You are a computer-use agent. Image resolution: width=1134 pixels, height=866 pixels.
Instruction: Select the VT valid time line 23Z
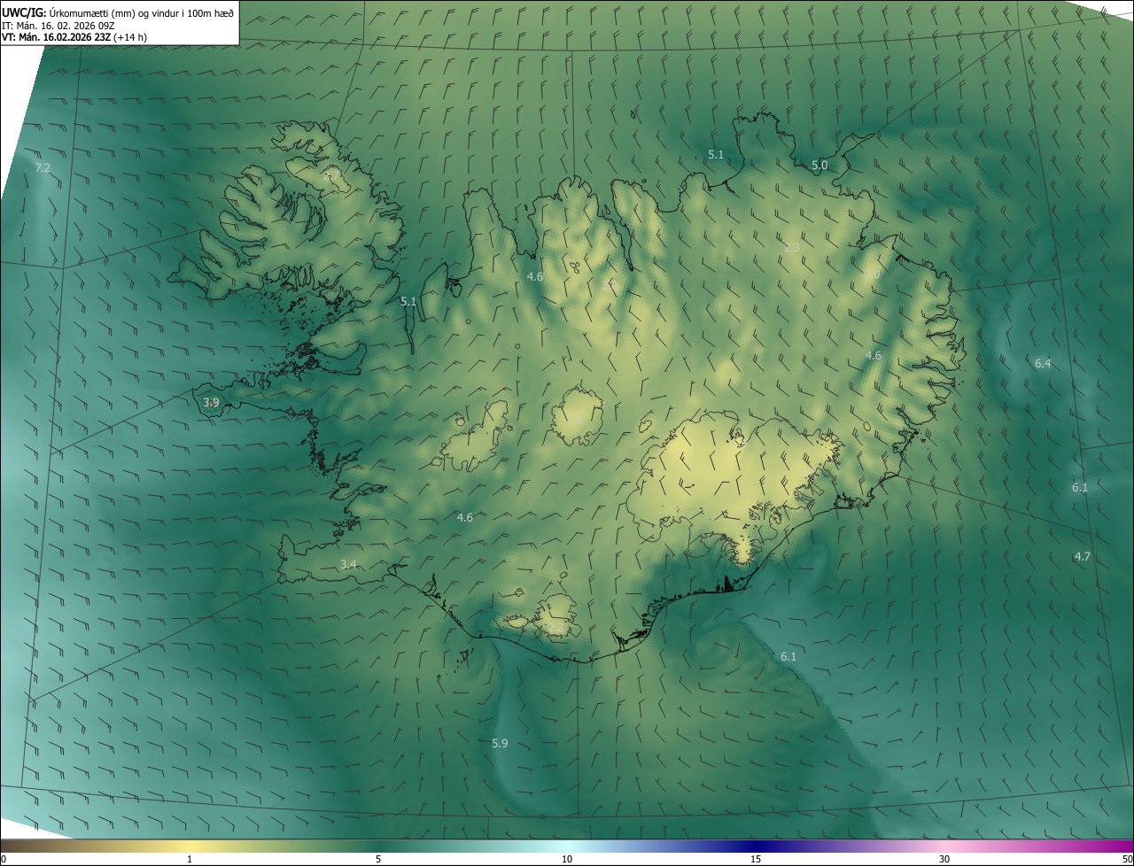coord(74,37)
